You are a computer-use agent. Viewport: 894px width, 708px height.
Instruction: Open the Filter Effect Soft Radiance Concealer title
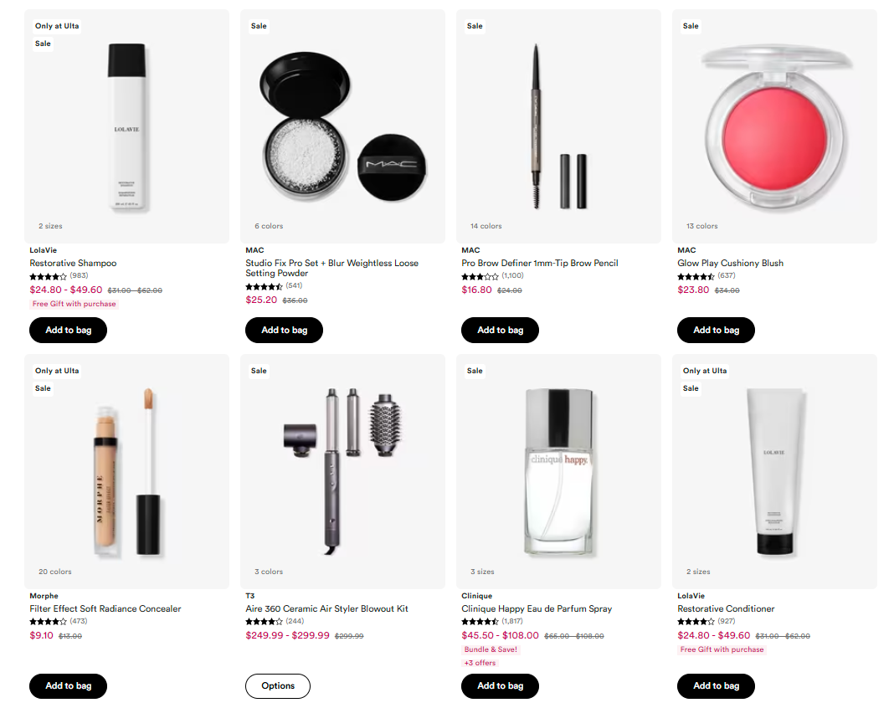[105, 608]
